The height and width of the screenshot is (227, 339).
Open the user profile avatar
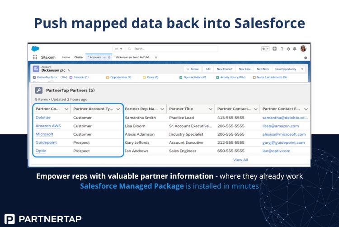[303, 48]
